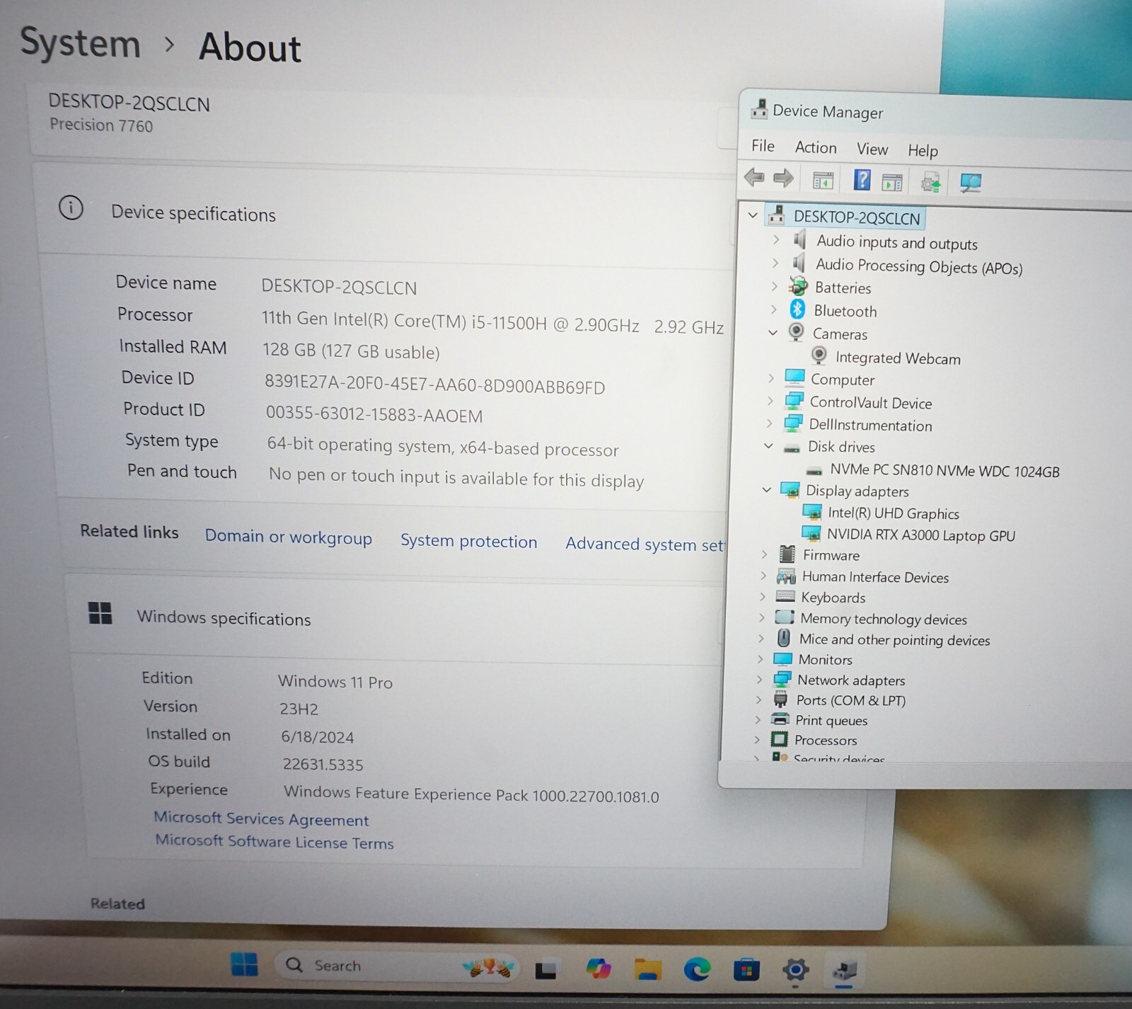Open Microsoft Services Agreement link
This screenshot has width=1132, height=1009.
(x=261, y=819)
